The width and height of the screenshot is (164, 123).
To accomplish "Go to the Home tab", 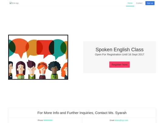I will 130,3.
